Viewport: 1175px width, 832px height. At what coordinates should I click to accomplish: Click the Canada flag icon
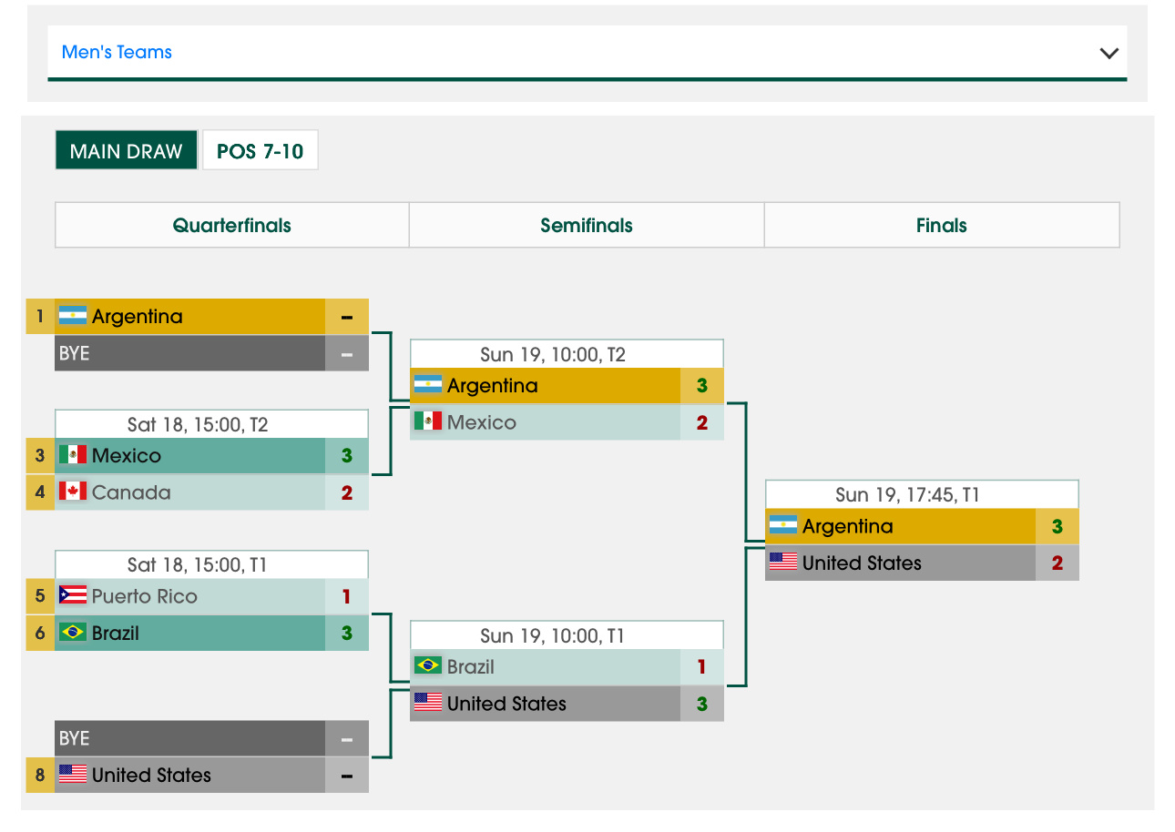pos(73,492)
